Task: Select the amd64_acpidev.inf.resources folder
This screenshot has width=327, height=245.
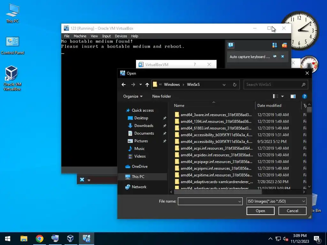Action: pos(216,155)
